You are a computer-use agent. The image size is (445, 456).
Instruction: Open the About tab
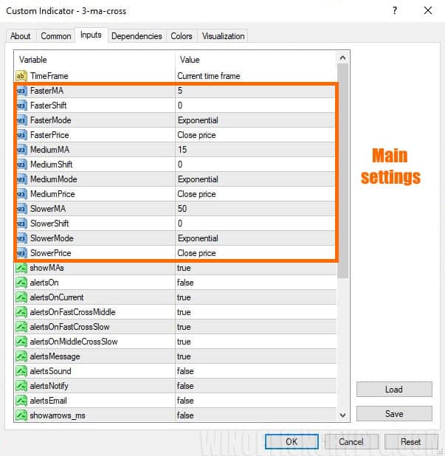pos(21,36)
